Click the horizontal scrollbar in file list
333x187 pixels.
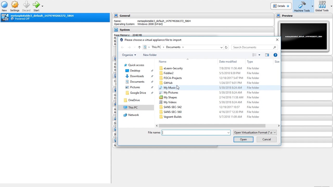(212, 126)
